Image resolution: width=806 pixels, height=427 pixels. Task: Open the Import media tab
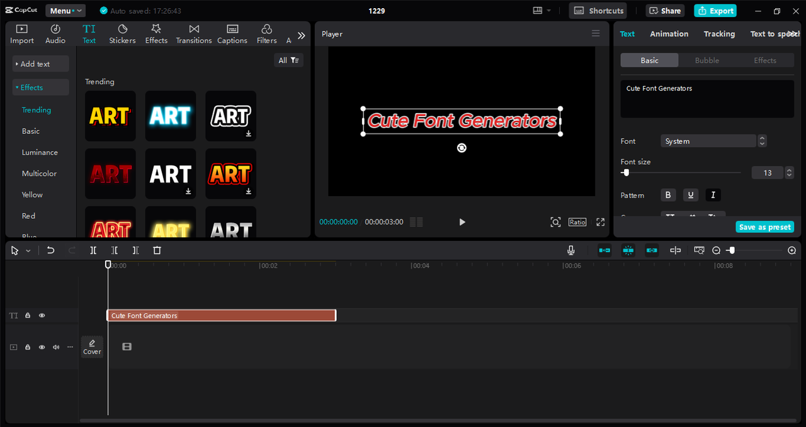[x=22, y=34]
